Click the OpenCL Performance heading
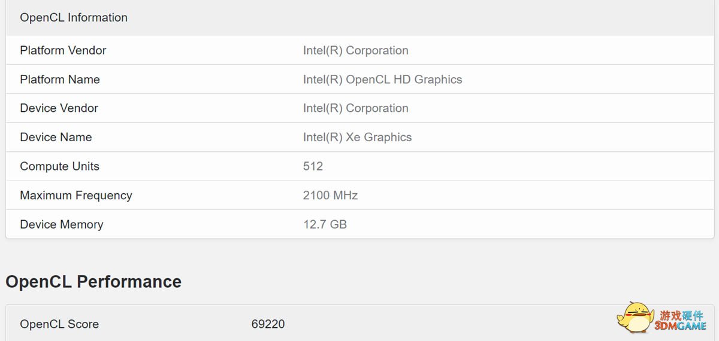The height and width of the screenshot is (341, 719). tap(93, 281)
